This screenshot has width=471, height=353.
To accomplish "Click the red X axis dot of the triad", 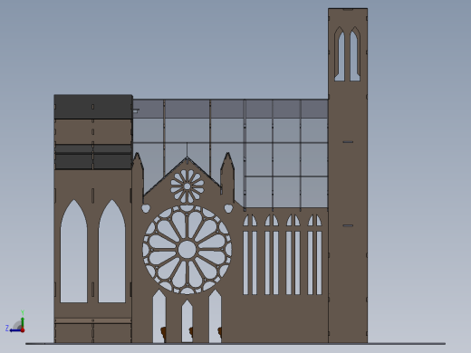I will point(23,330).
